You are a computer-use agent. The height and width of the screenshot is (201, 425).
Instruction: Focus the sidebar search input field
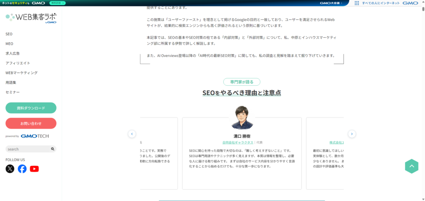[x=27, y=149]
